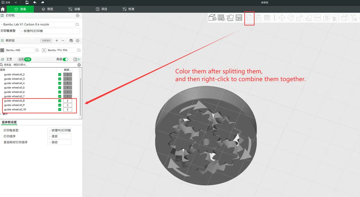360x197 pixels.
Task: Click the Auto orient icon
Action: click(x=230, y=18)
